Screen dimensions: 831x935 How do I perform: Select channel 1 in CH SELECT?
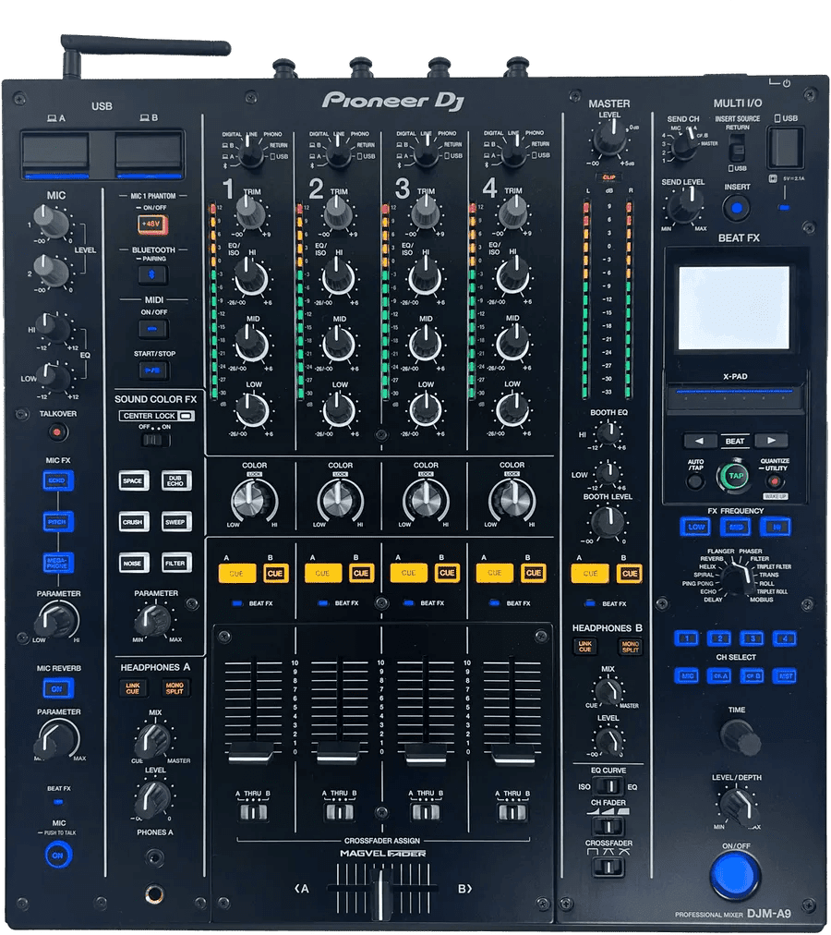coord(687,638)
